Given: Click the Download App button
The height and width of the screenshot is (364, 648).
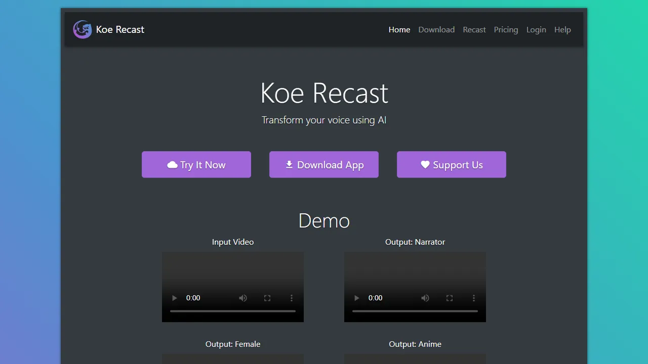Looking at the screenshot, I should (324, 164).
